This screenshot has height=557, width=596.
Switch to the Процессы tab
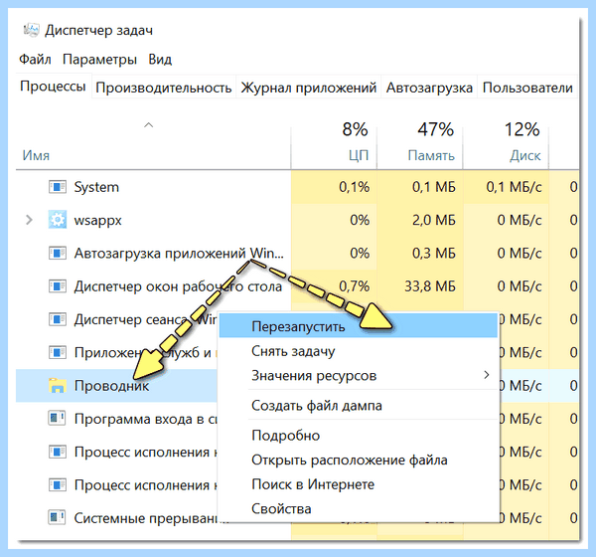[53, 87]
